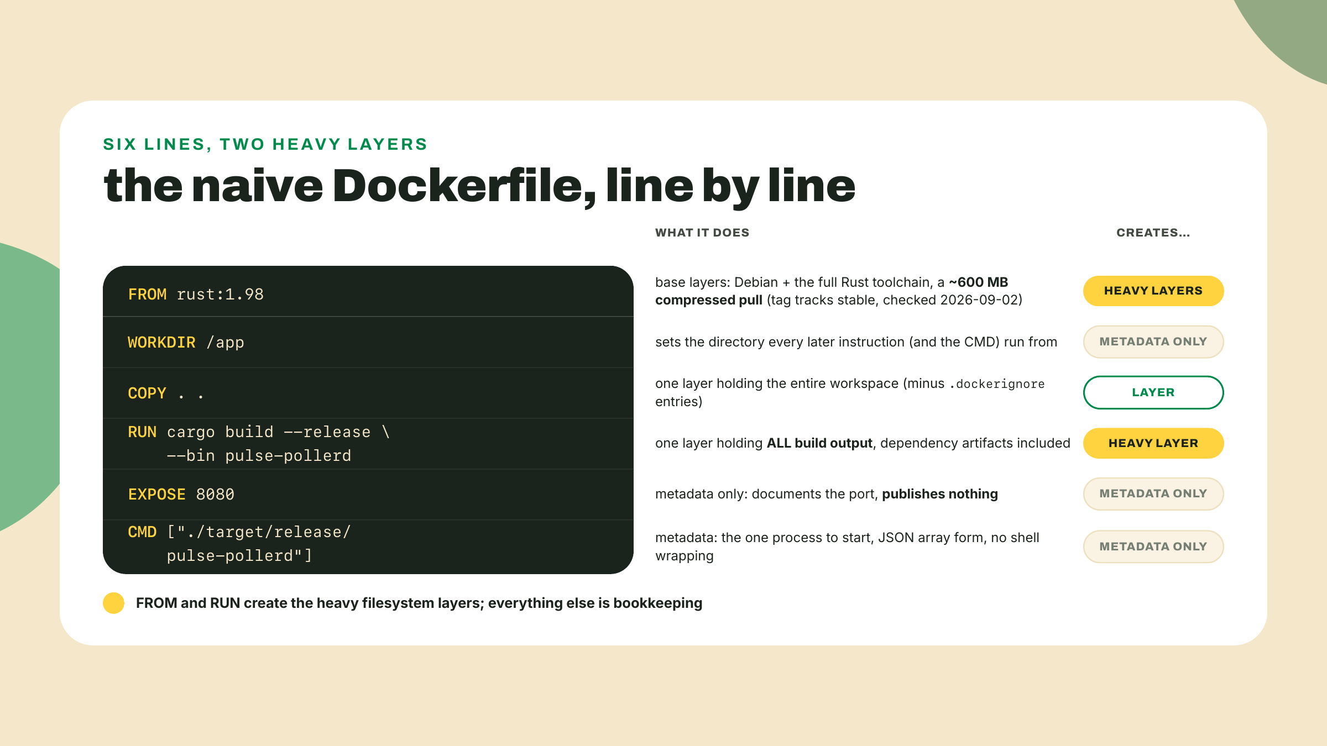Click the METADATA ONLY badge beside WORKDIR description
1327x746 pixels.
pos(1153,342)
